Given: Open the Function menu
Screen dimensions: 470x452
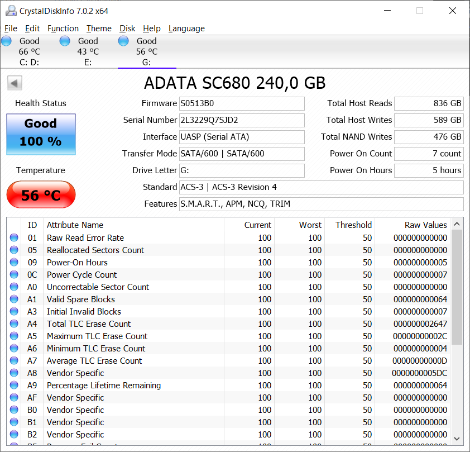Looking at the screenshot, I should [x=63, y=28].
